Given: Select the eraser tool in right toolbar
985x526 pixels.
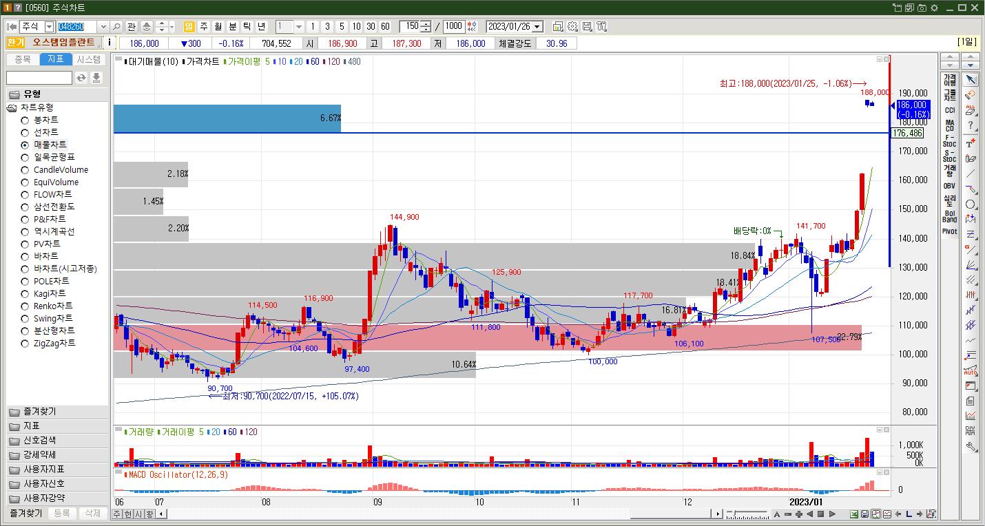Looking at the screenshot, I should coord(971,95).
